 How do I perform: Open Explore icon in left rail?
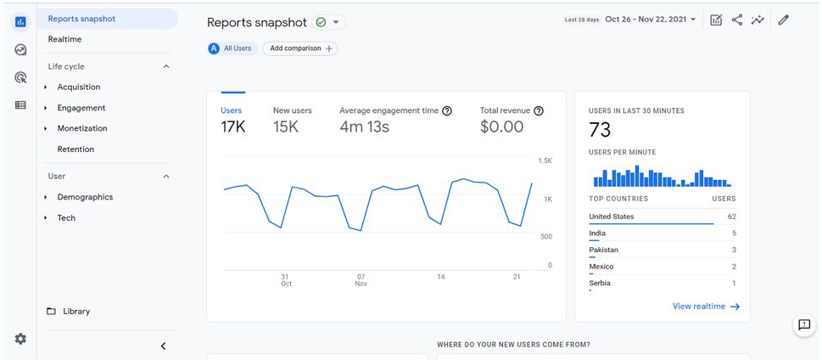(x=20, y=50)
